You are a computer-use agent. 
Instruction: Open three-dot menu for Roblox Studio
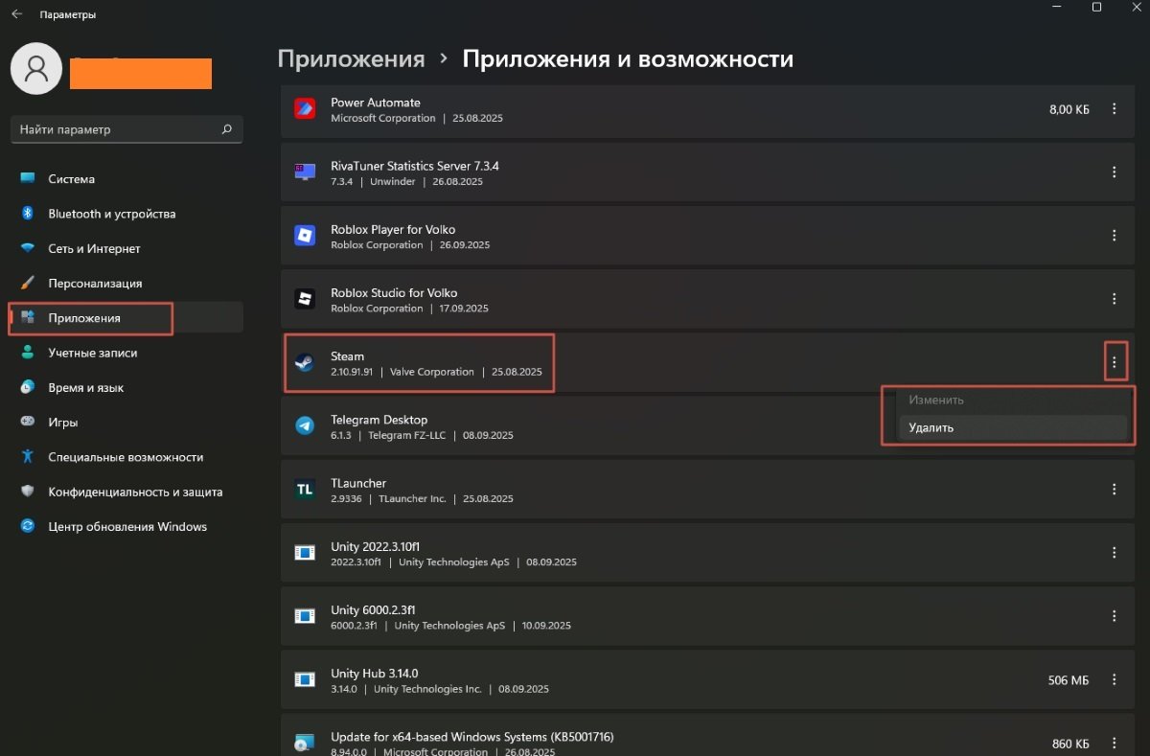pos(1114,299)
